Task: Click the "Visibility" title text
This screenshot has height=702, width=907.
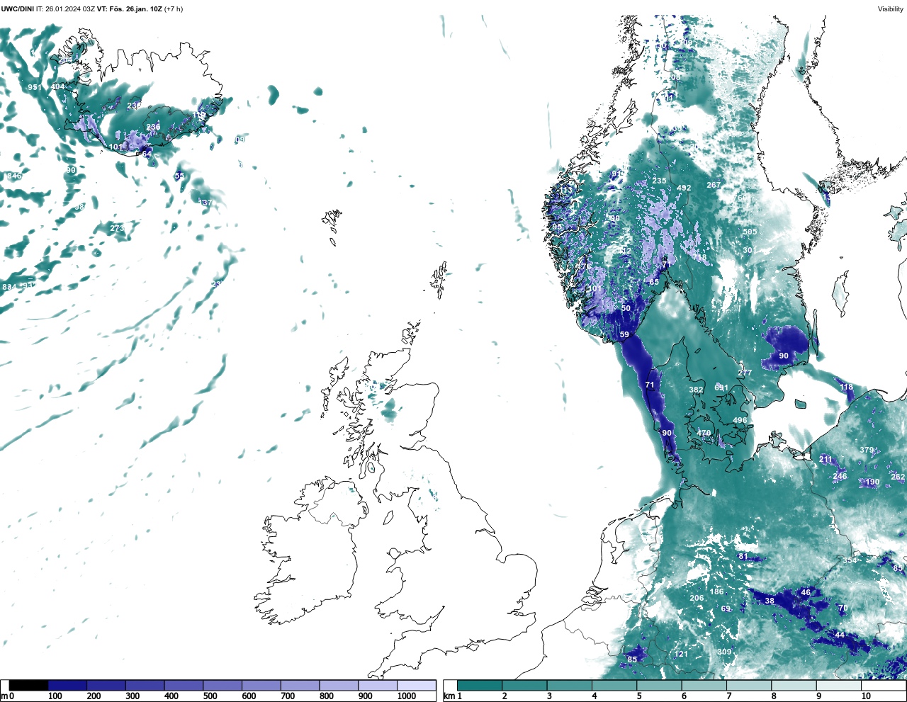Action: click(891, 9)
